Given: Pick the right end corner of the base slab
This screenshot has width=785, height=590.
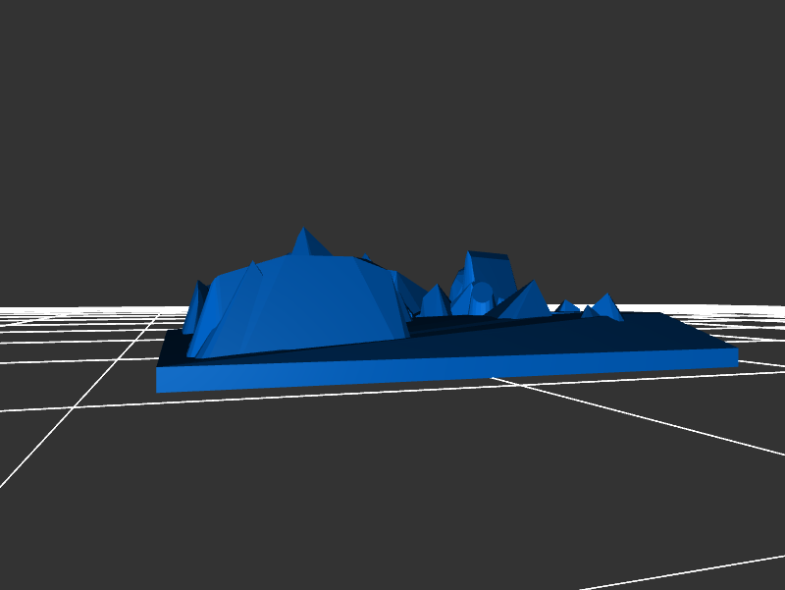Looking at the screenshot, I should (x=734, y=356).
